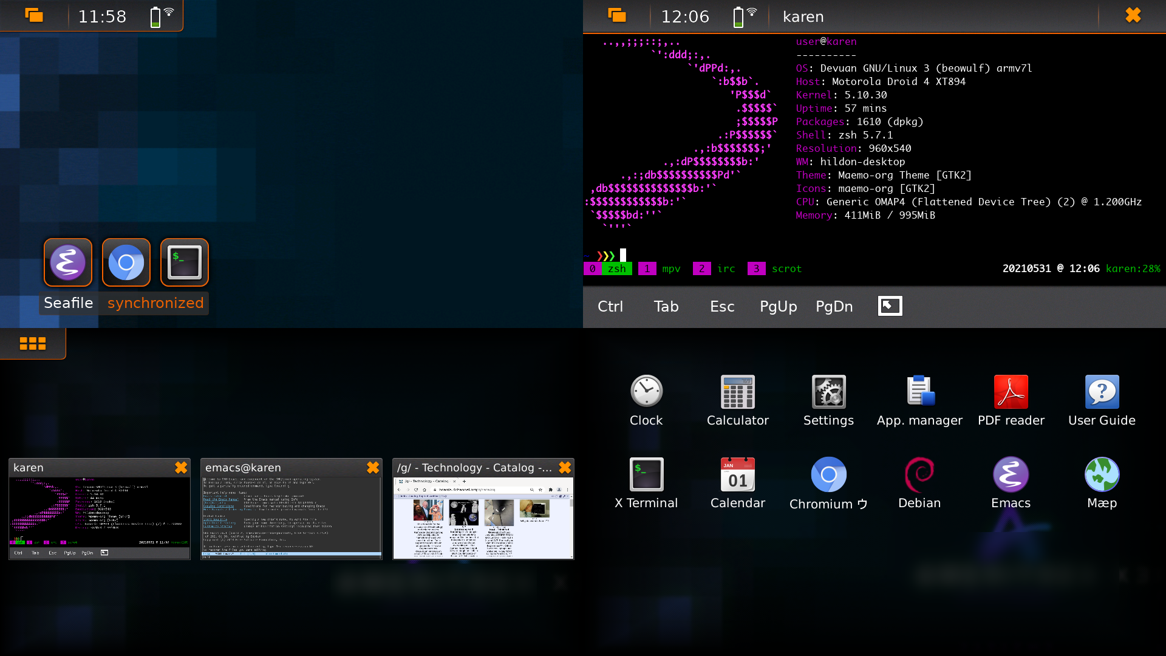Screen dimensions: 1166x656
Task: Click the Resolution: 960x540 line
Action: pyautogui.click(x=854, y=148)
